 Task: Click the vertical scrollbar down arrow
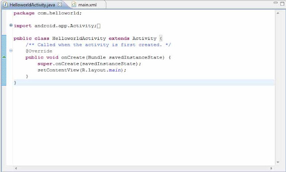pos(278,162)
